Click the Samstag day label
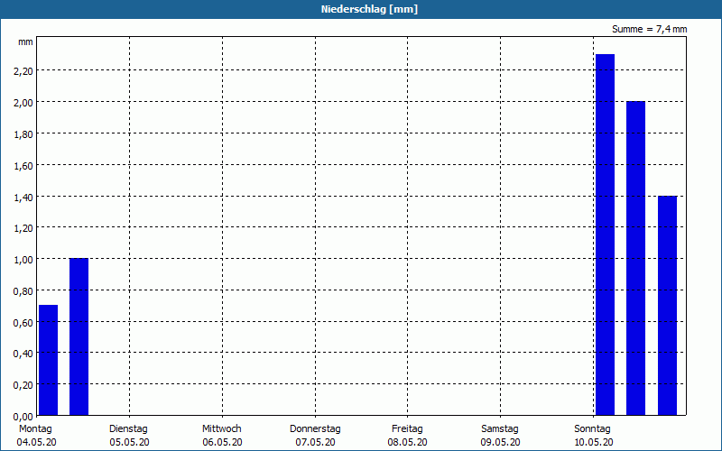The width and height of the screenshot is (722, 451). click(x=500, y=429)
